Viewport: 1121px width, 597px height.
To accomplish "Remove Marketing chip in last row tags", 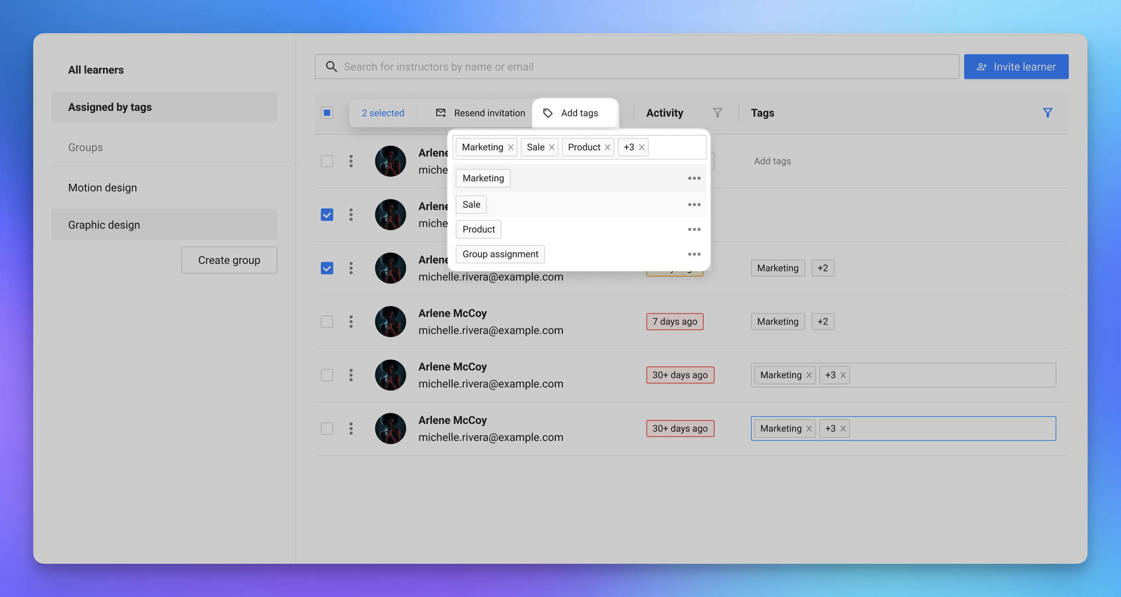I will point(809,429).
